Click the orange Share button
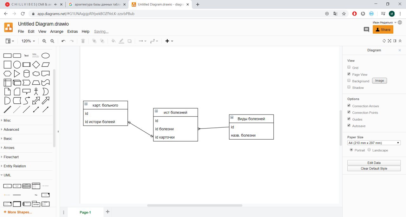 [x=383, y=30]
